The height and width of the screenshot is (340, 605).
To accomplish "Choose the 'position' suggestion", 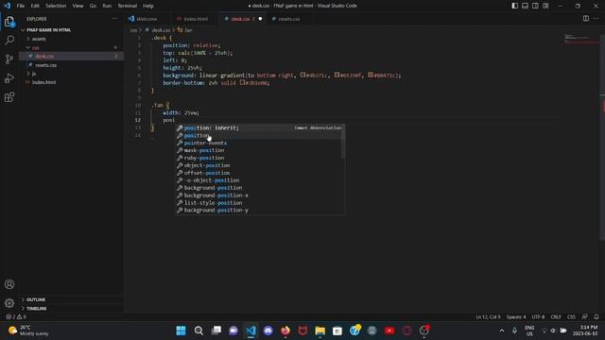I will click(x=258, y=135).
